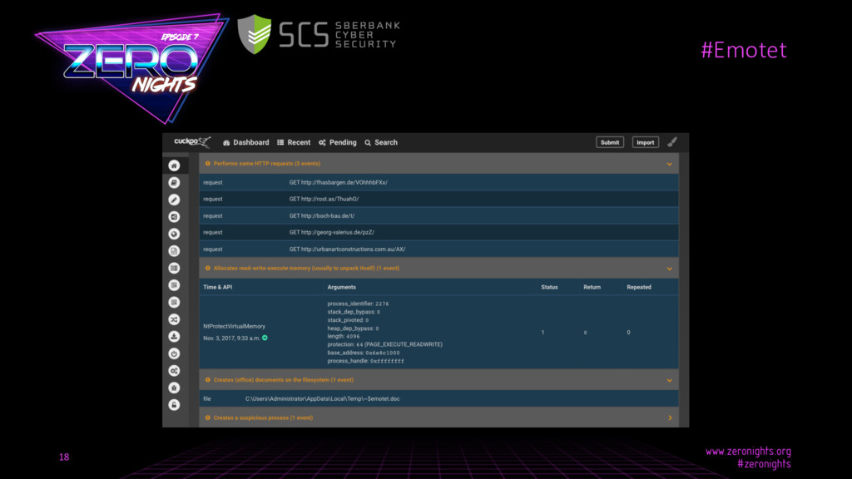Screen dimensions: 852x479
Task: Click the Allocates read-write-execute memory header text
Action: coord(306,269)
